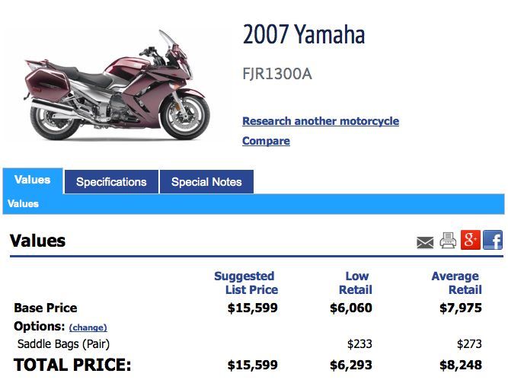Click the Values sub-navigation bar label

(24, 204)
